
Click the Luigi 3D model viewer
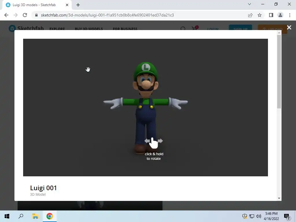[145, 108]
